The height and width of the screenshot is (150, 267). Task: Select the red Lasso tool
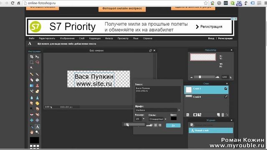tap(37, 62)
